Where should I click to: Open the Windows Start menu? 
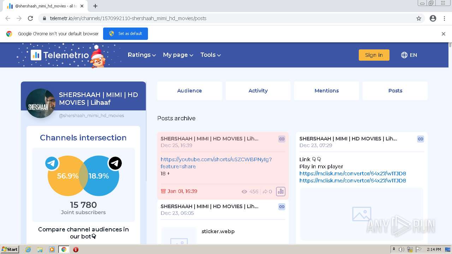point(10,249)
